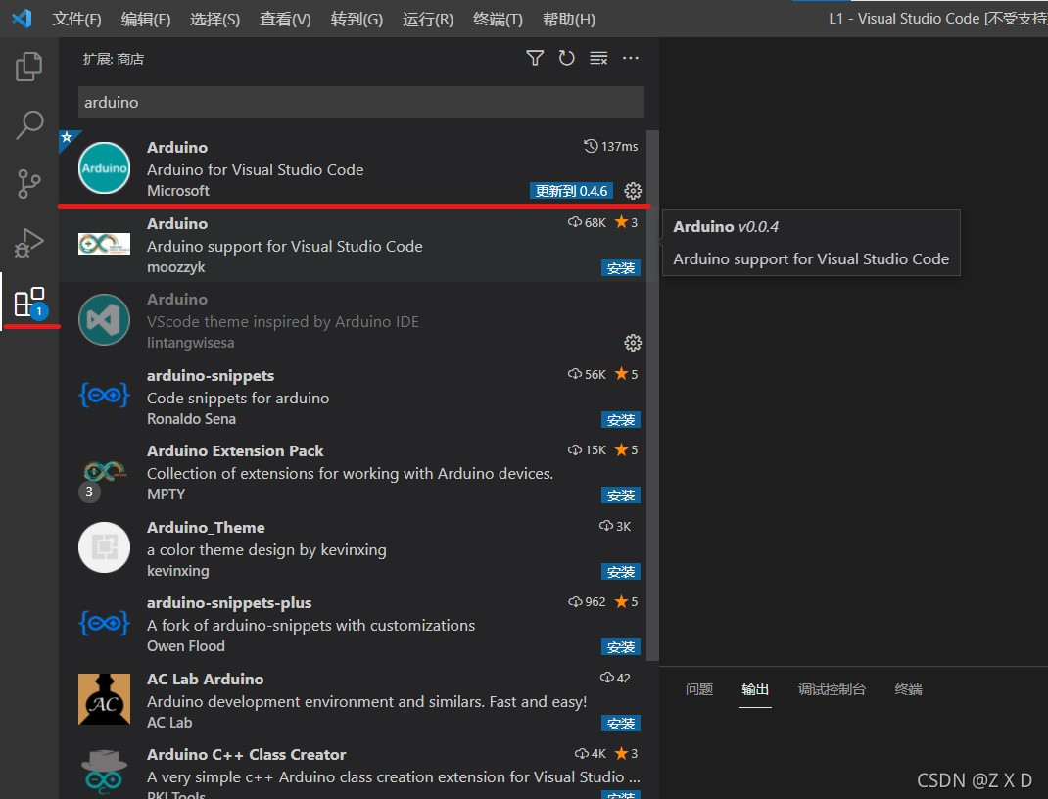Open the Run and Debug view
This screenshot has width=1048, height=799.
click(28, 243)
